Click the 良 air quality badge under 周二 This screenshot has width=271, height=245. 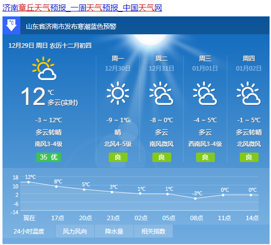click(x=162, y=157)
